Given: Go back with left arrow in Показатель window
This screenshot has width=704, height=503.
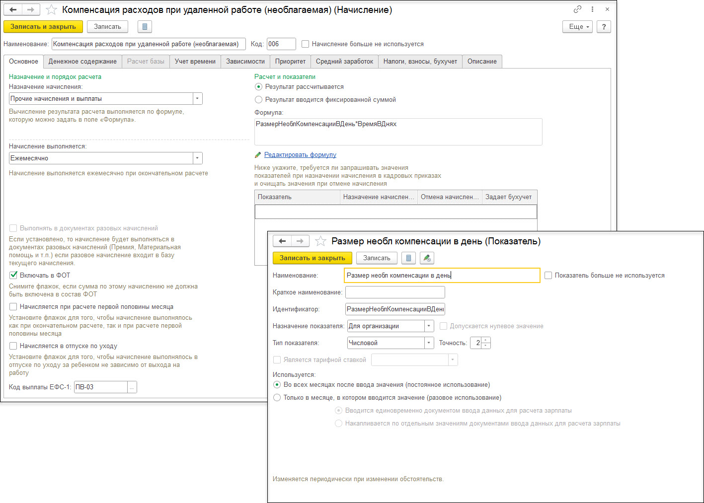Looking at the screenshot, I should point(282,241).
